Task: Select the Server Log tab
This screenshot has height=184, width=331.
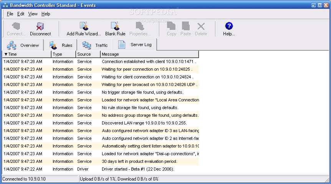Action: (x=135, y=45)
